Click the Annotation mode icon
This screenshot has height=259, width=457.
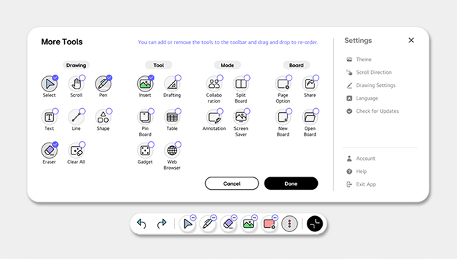tap(214, 117)
